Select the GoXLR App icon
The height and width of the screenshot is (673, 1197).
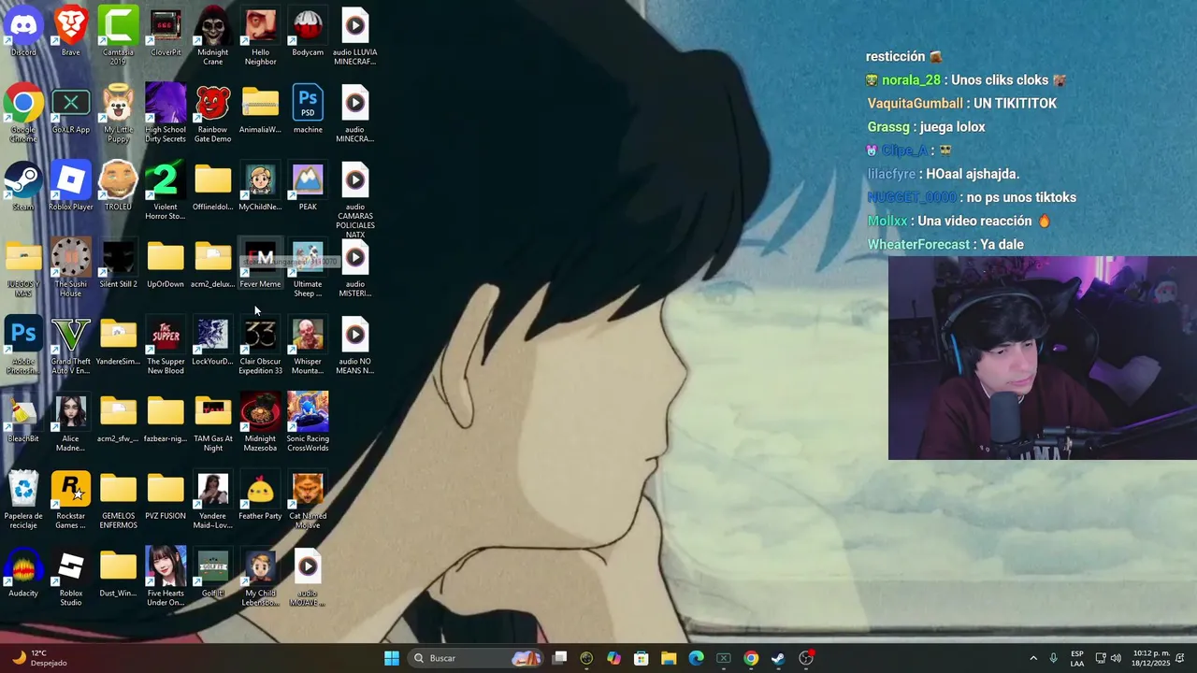coord(71,110)
